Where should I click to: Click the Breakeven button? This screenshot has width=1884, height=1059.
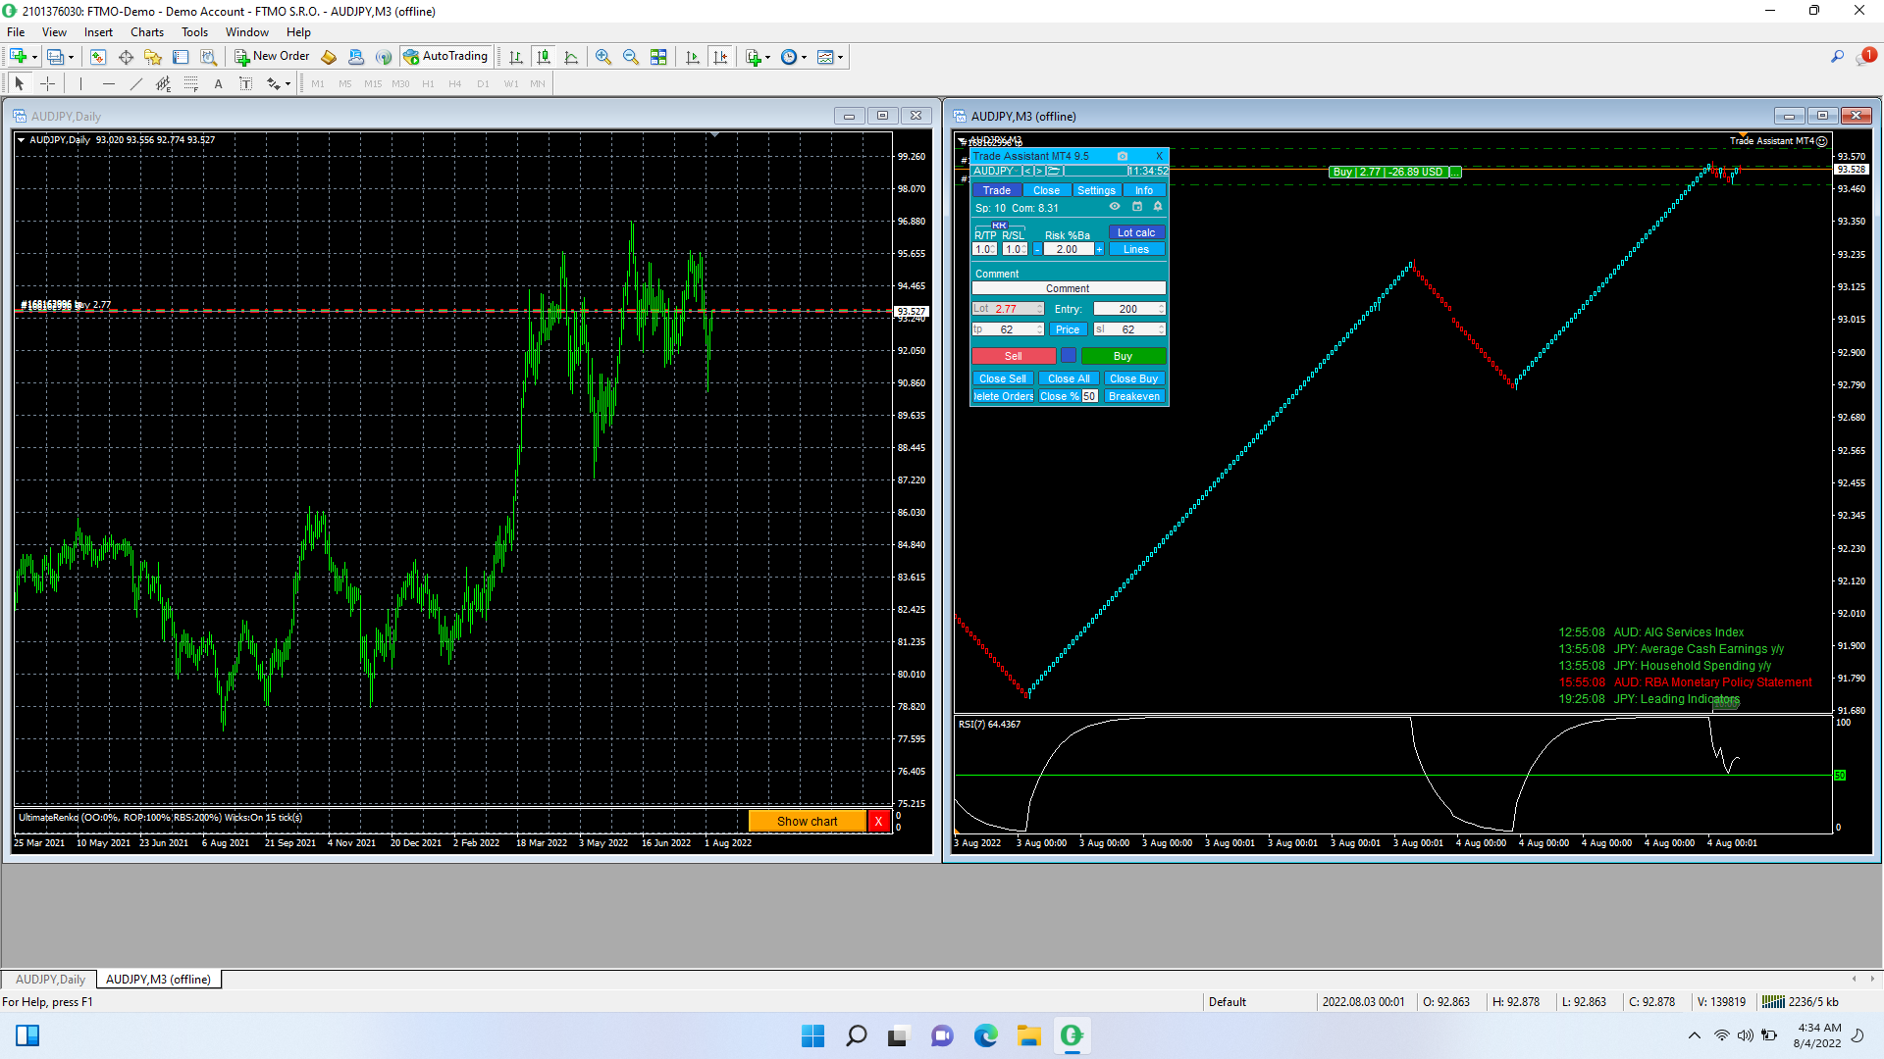1133,397
